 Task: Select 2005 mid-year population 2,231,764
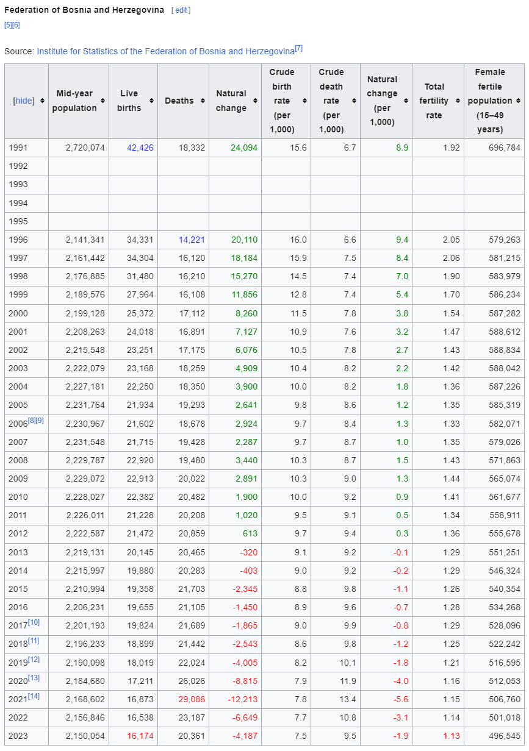point(85,405)
